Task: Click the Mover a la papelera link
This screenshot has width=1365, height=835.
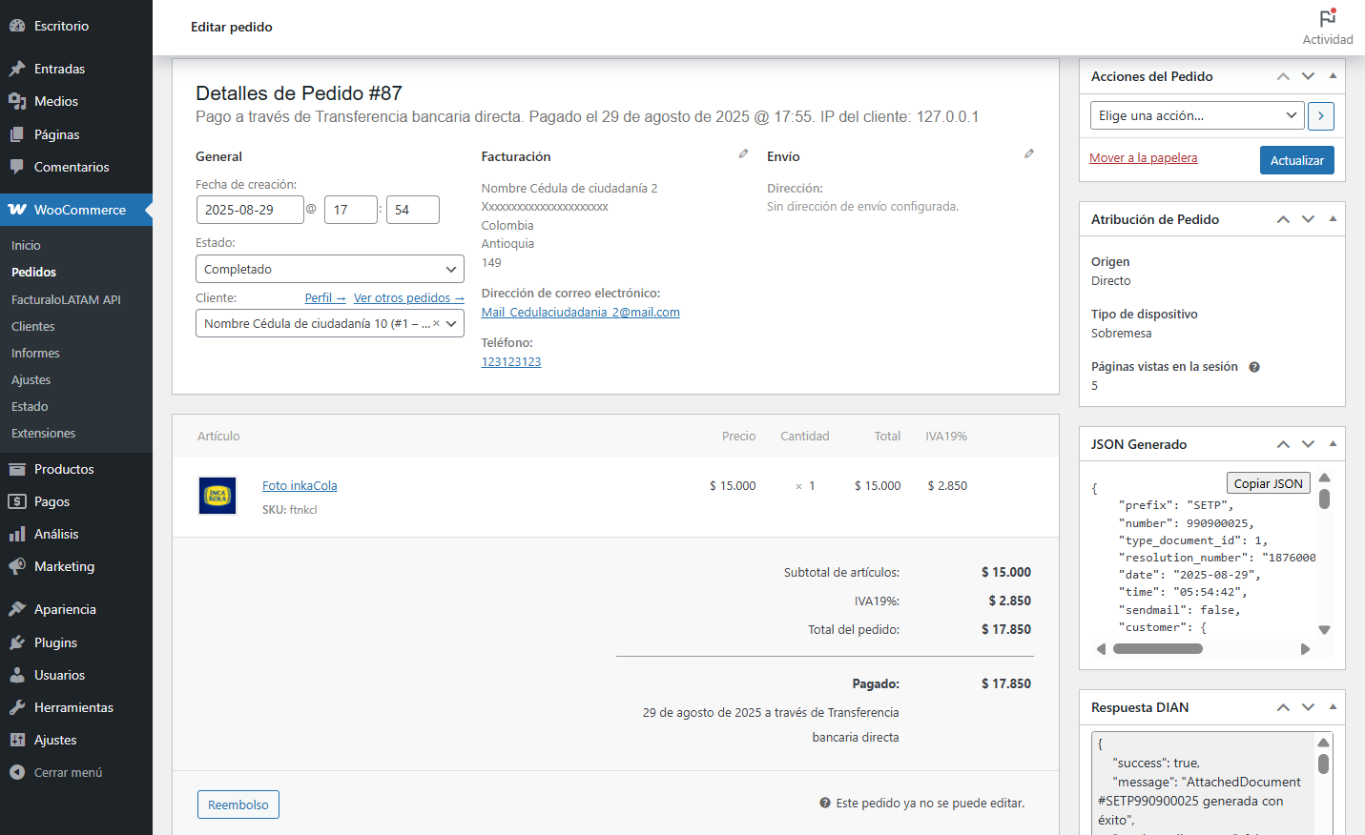Action: click(x=1143, y=158)
